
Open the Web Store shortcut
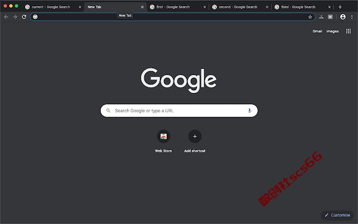click(163, 137)
